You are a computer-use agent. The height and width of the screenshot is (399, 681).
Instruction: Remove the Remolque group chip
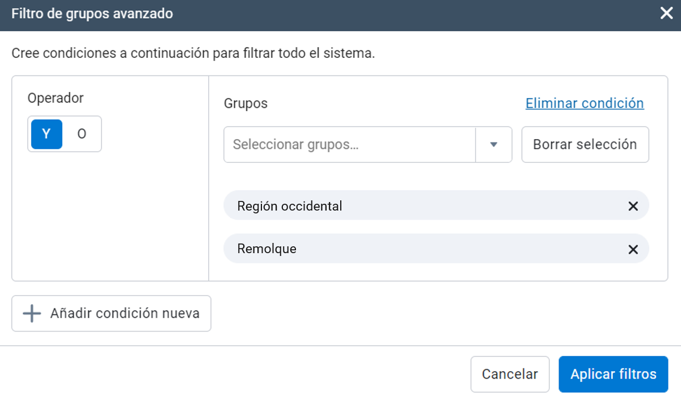coord(633,249)
